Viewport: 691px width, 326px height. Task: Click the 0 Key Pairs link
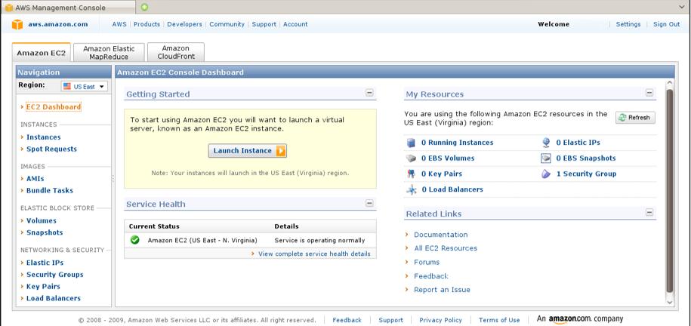coord(442,174)
